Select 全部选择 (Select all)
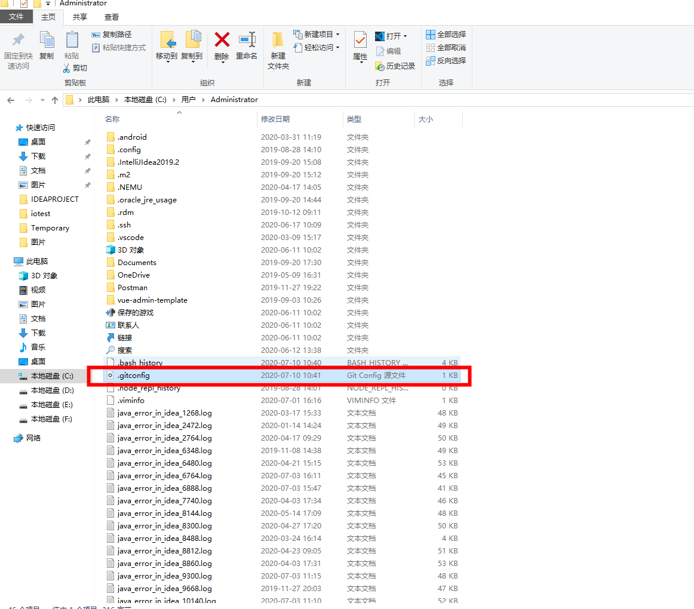694x609 pixels. [x=446, y=34]
